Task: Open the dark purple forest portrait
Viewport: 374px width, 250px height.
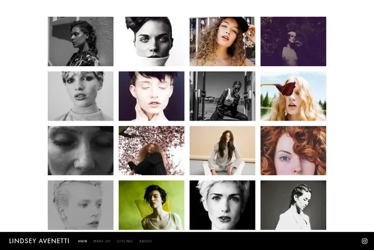Action: 293,42
